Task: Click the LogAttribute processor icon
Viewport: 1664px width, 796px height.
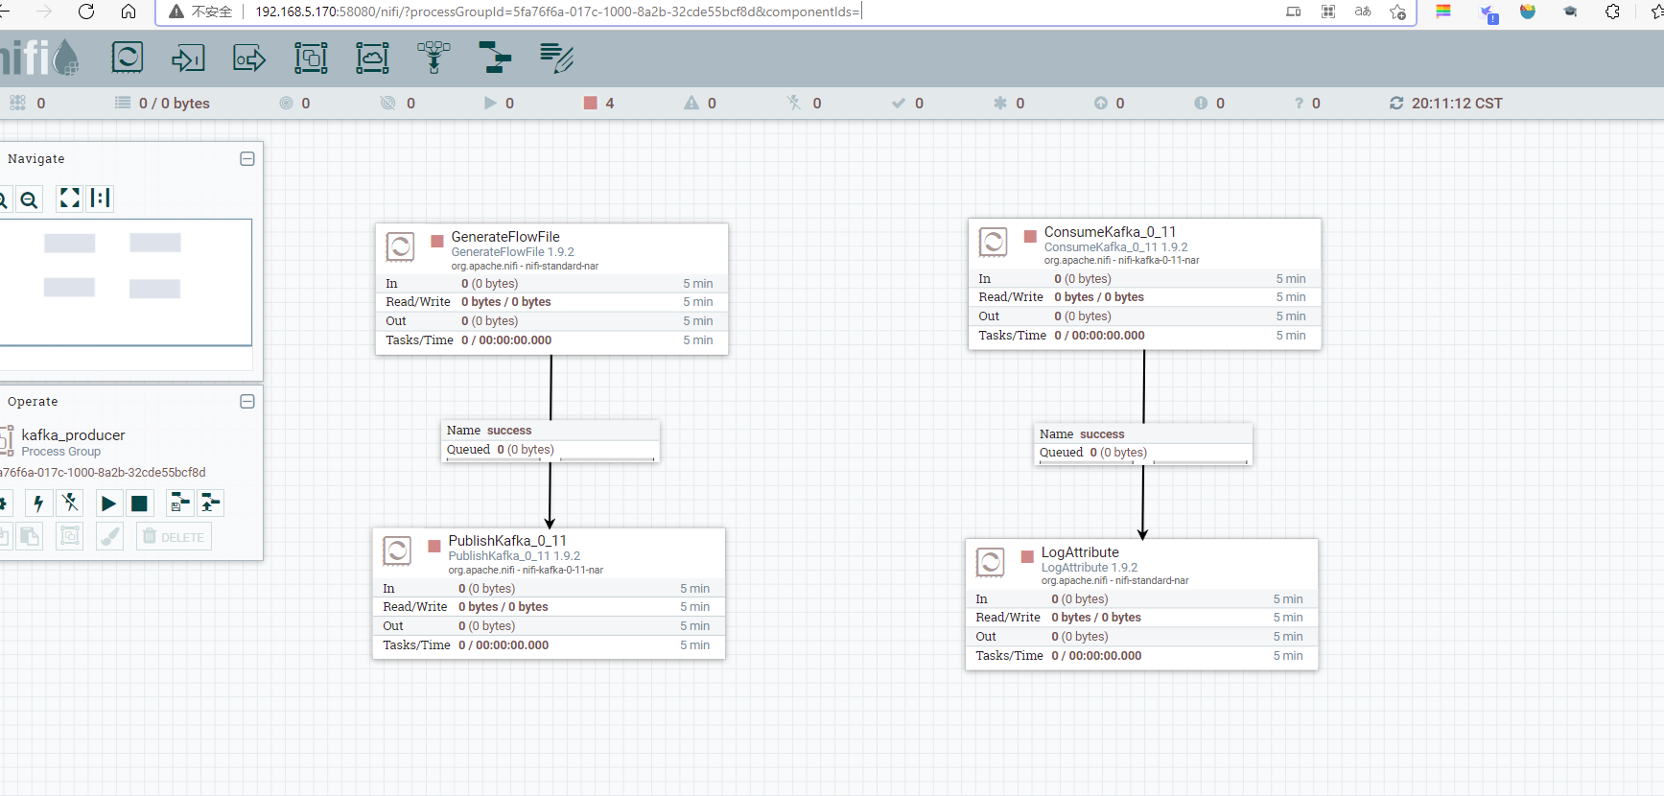Action: coord(990,562)
